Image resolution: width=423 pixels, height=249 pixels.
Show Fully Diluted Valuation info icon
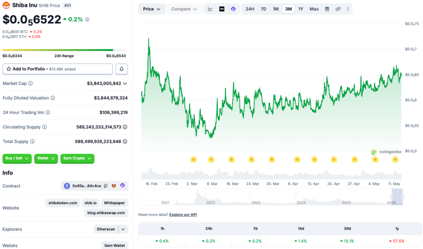click(x=53, y=98)
